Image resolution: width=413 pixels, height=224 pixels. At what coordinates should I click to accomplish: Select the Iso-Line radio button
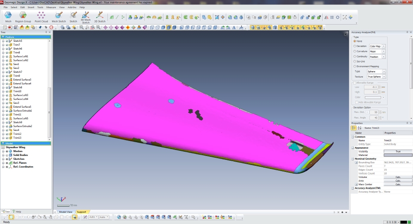(x=355, y=62)
